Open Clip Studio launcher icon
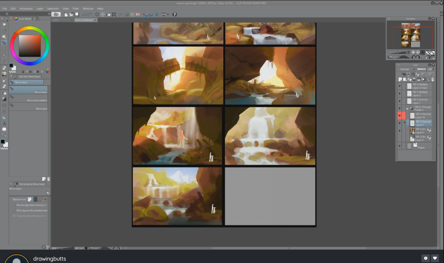444x263 pixels. tap(56, 14)
